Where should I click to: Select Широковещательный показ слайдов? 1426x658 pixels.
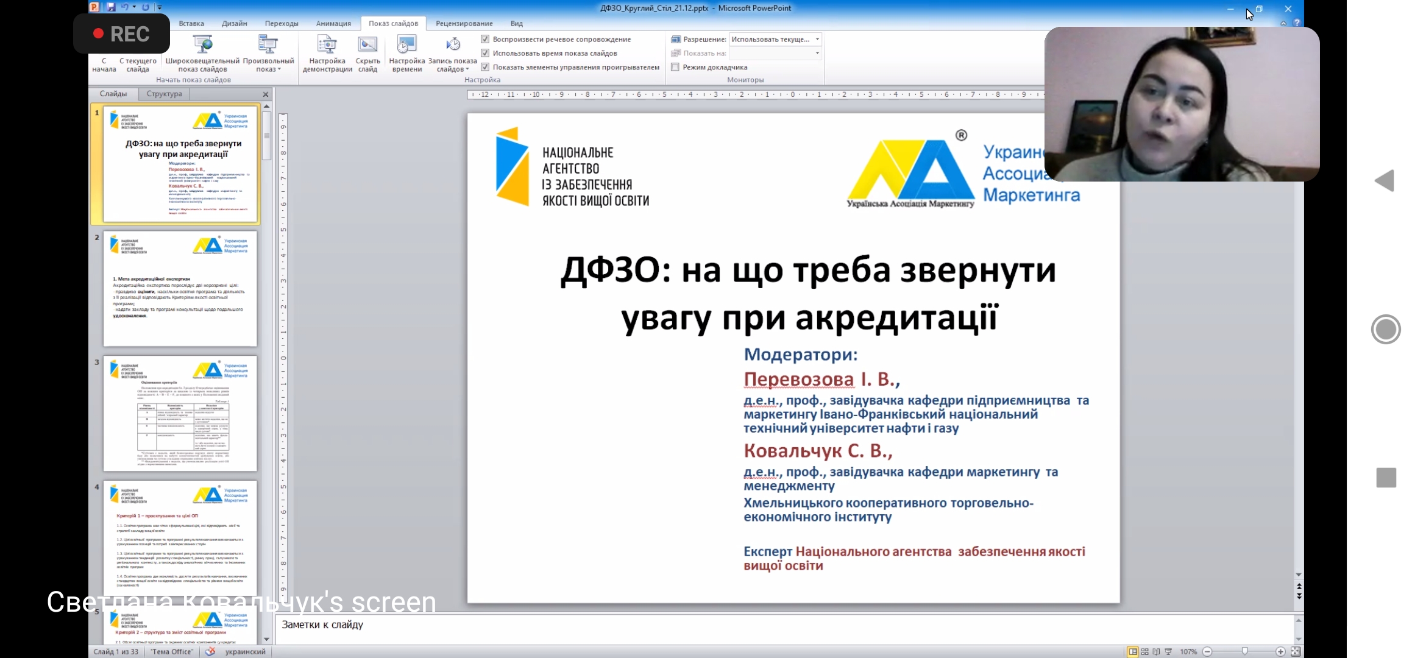(202, 53)
